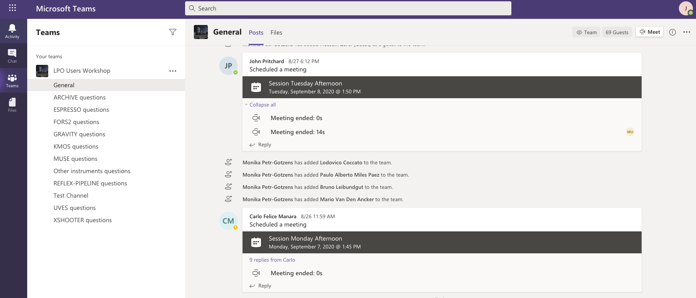This screenshot has width=696, height=298.
Task: Click Carlo Felice Manara's name on post
Action: 273,216
